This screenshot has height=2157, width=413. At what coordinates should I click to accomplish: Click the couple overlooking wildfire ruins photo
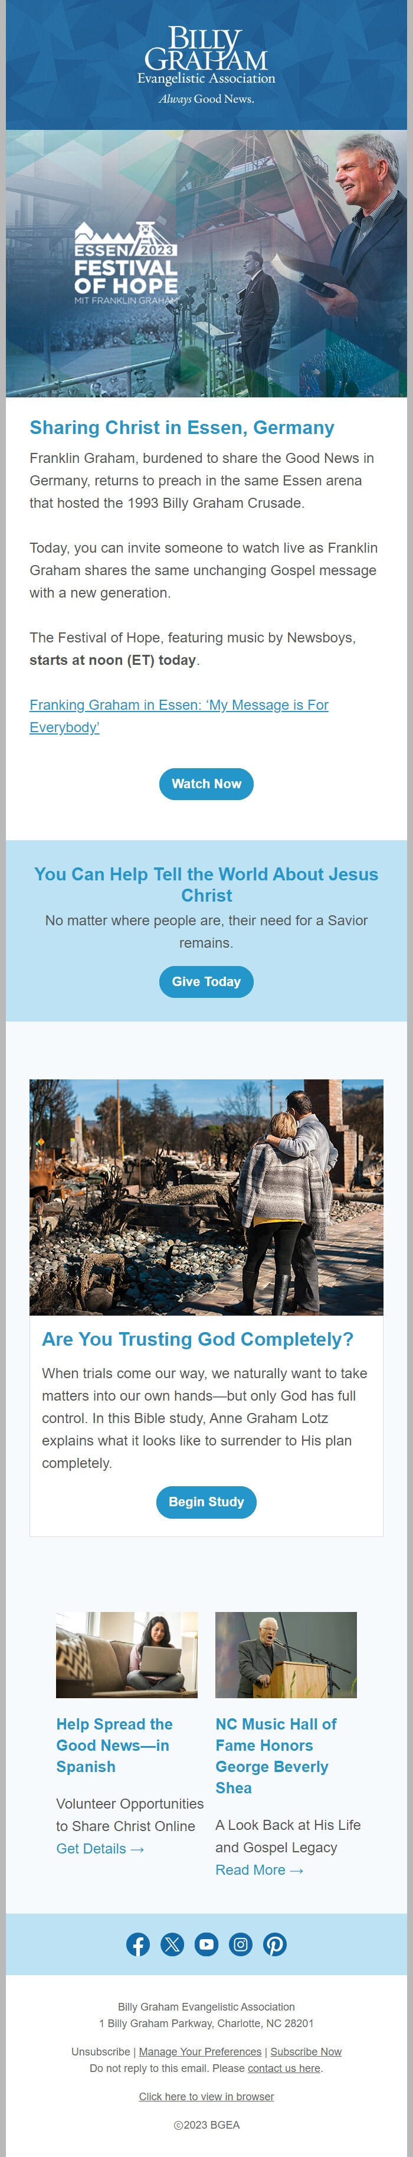click(x=206, y=1196)
